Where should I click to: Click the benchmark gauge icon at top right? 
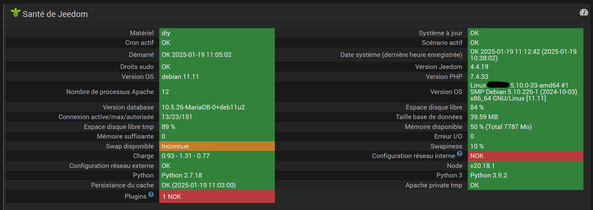583,12
